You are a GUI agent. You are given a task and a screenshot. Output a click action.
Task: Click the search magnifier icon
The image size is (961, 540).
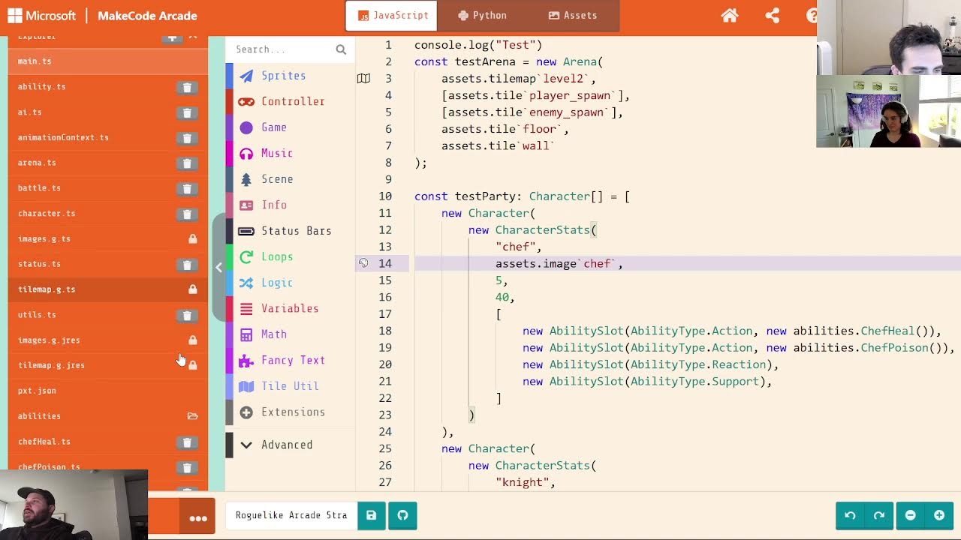(341, 49)
